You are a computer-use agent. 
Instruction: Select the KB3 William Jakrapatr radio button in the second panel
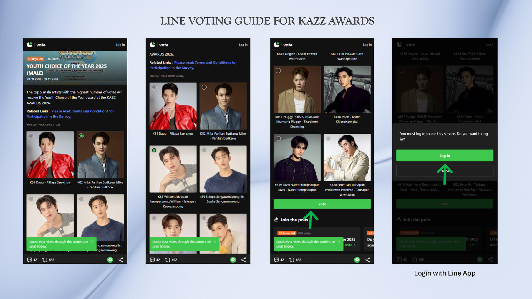pos(154,150)
